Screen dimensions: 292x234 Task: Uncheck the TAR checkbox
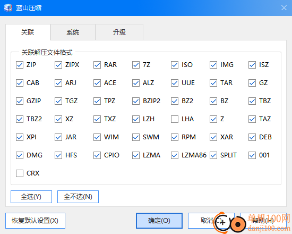click(213, 83)
